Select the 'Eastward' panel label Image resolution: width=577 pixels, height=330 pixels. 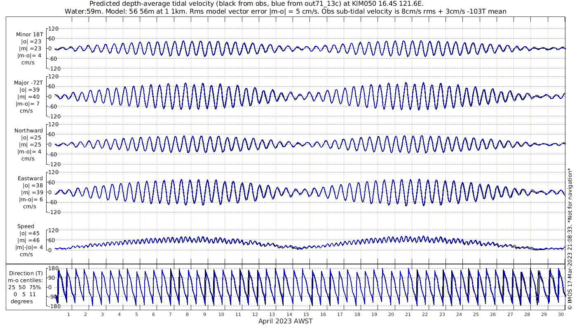(30, 179)
